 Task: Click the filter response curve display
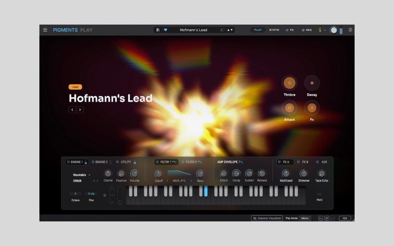pyautogui.click(x=179, y=173)
